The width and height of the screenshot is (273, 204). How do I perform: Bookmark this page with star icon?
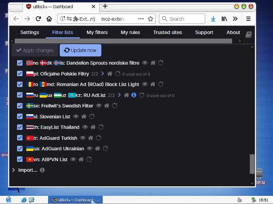[150, 19]
